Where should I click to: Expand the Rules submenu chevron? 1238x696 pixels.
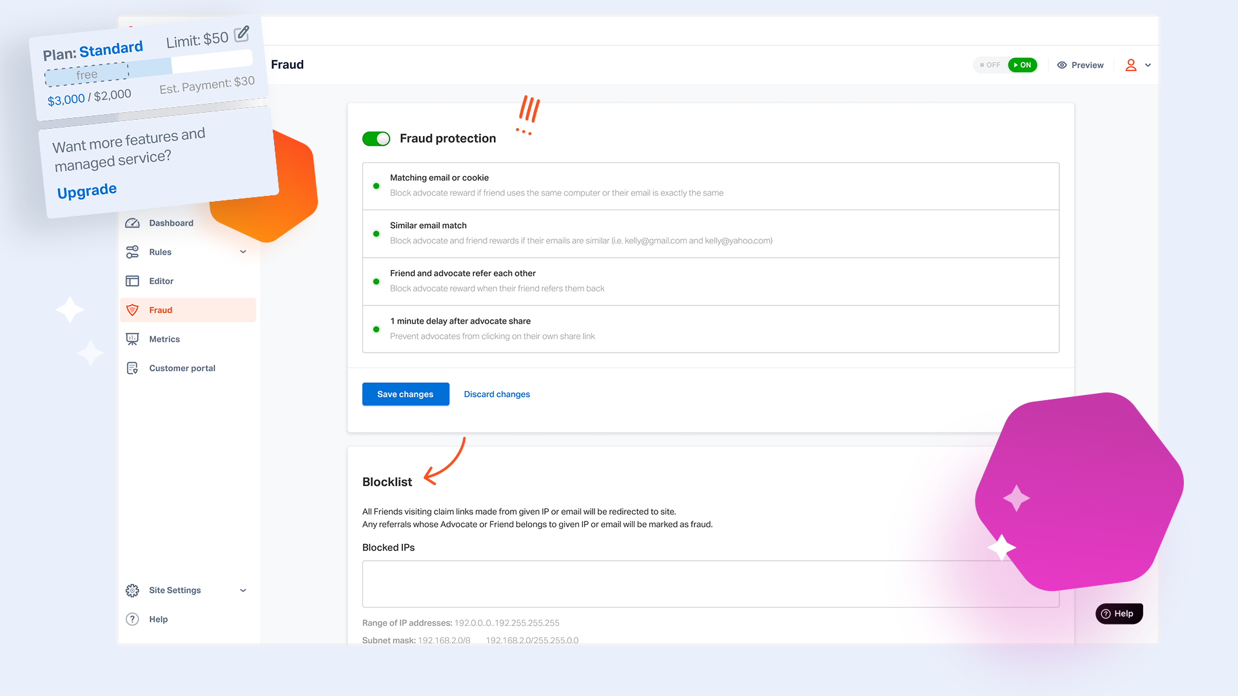[x=243, y=252]
